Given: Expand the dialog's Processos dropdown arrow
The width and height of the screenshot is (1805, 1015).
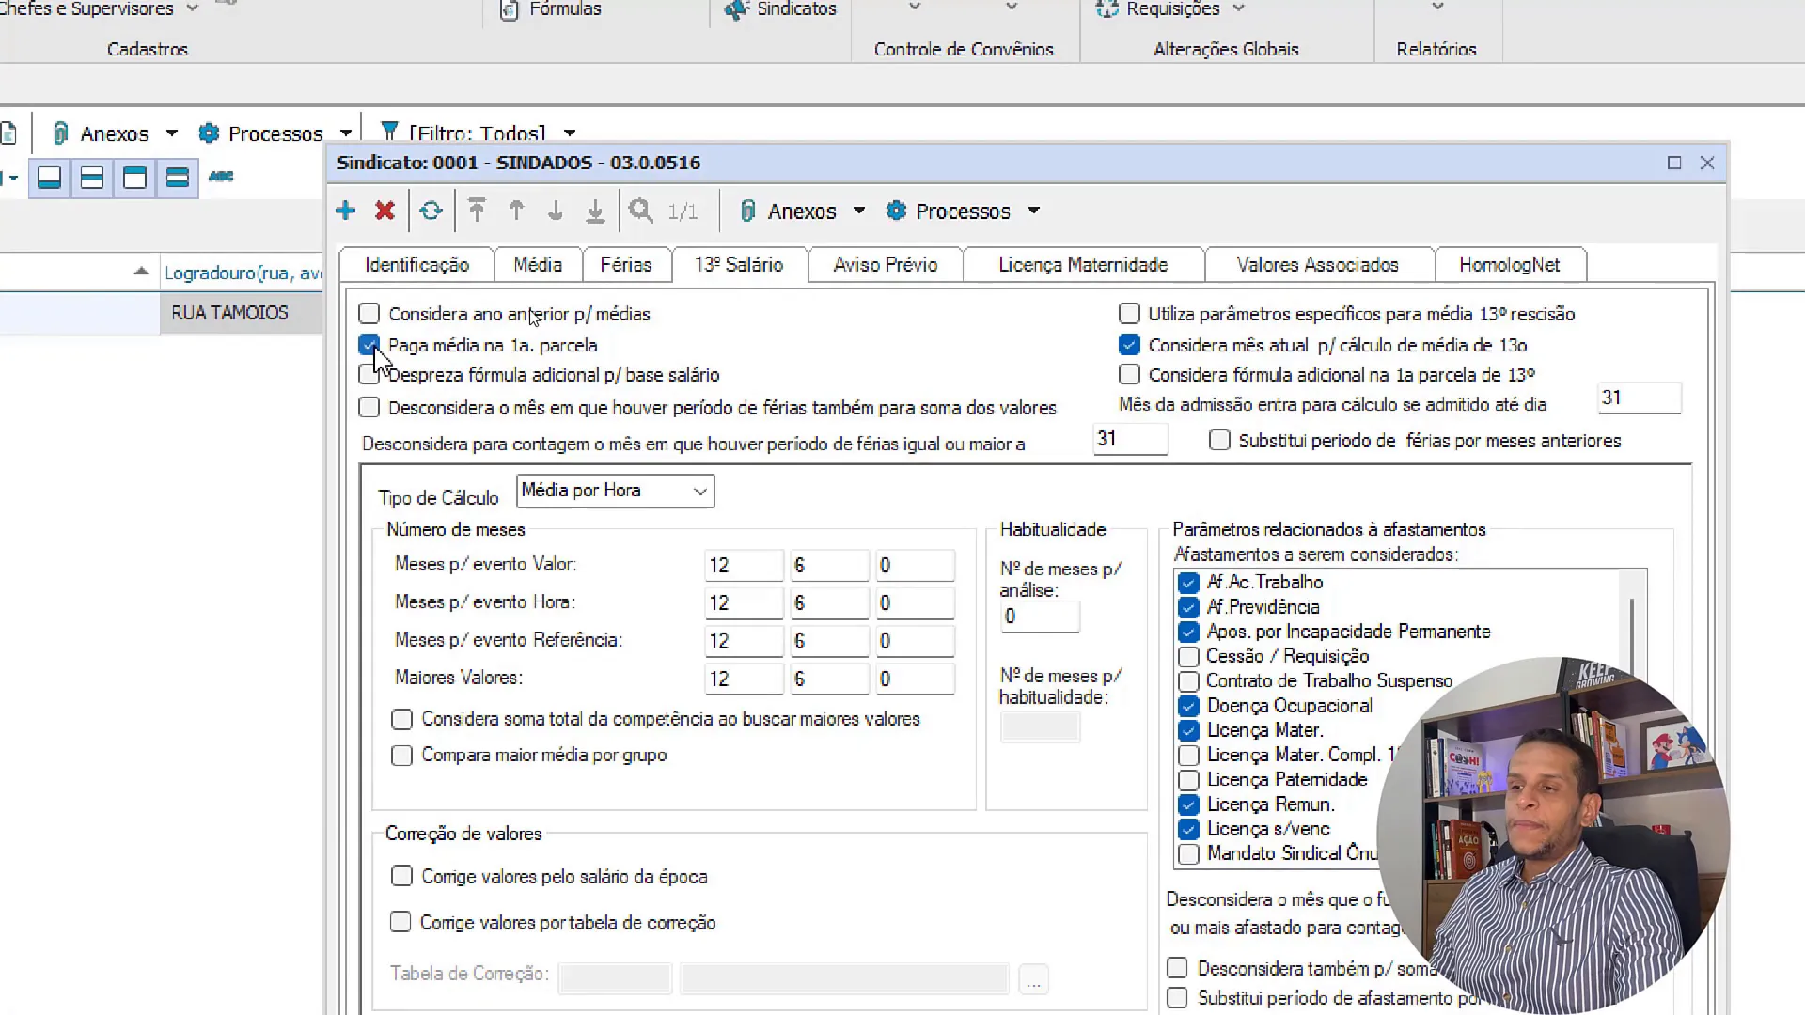Looking at the screenshot, I should point(1033,211).
